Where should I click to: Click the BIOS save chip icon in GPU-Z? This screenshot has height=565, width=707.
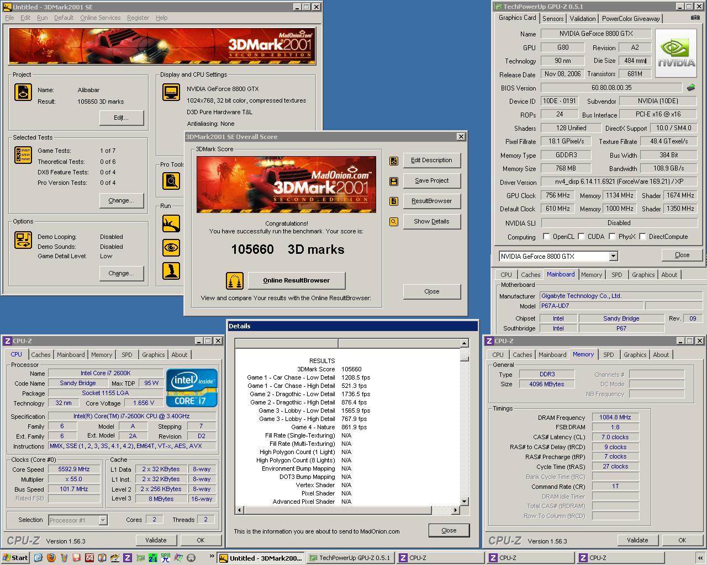pos(690,88)
